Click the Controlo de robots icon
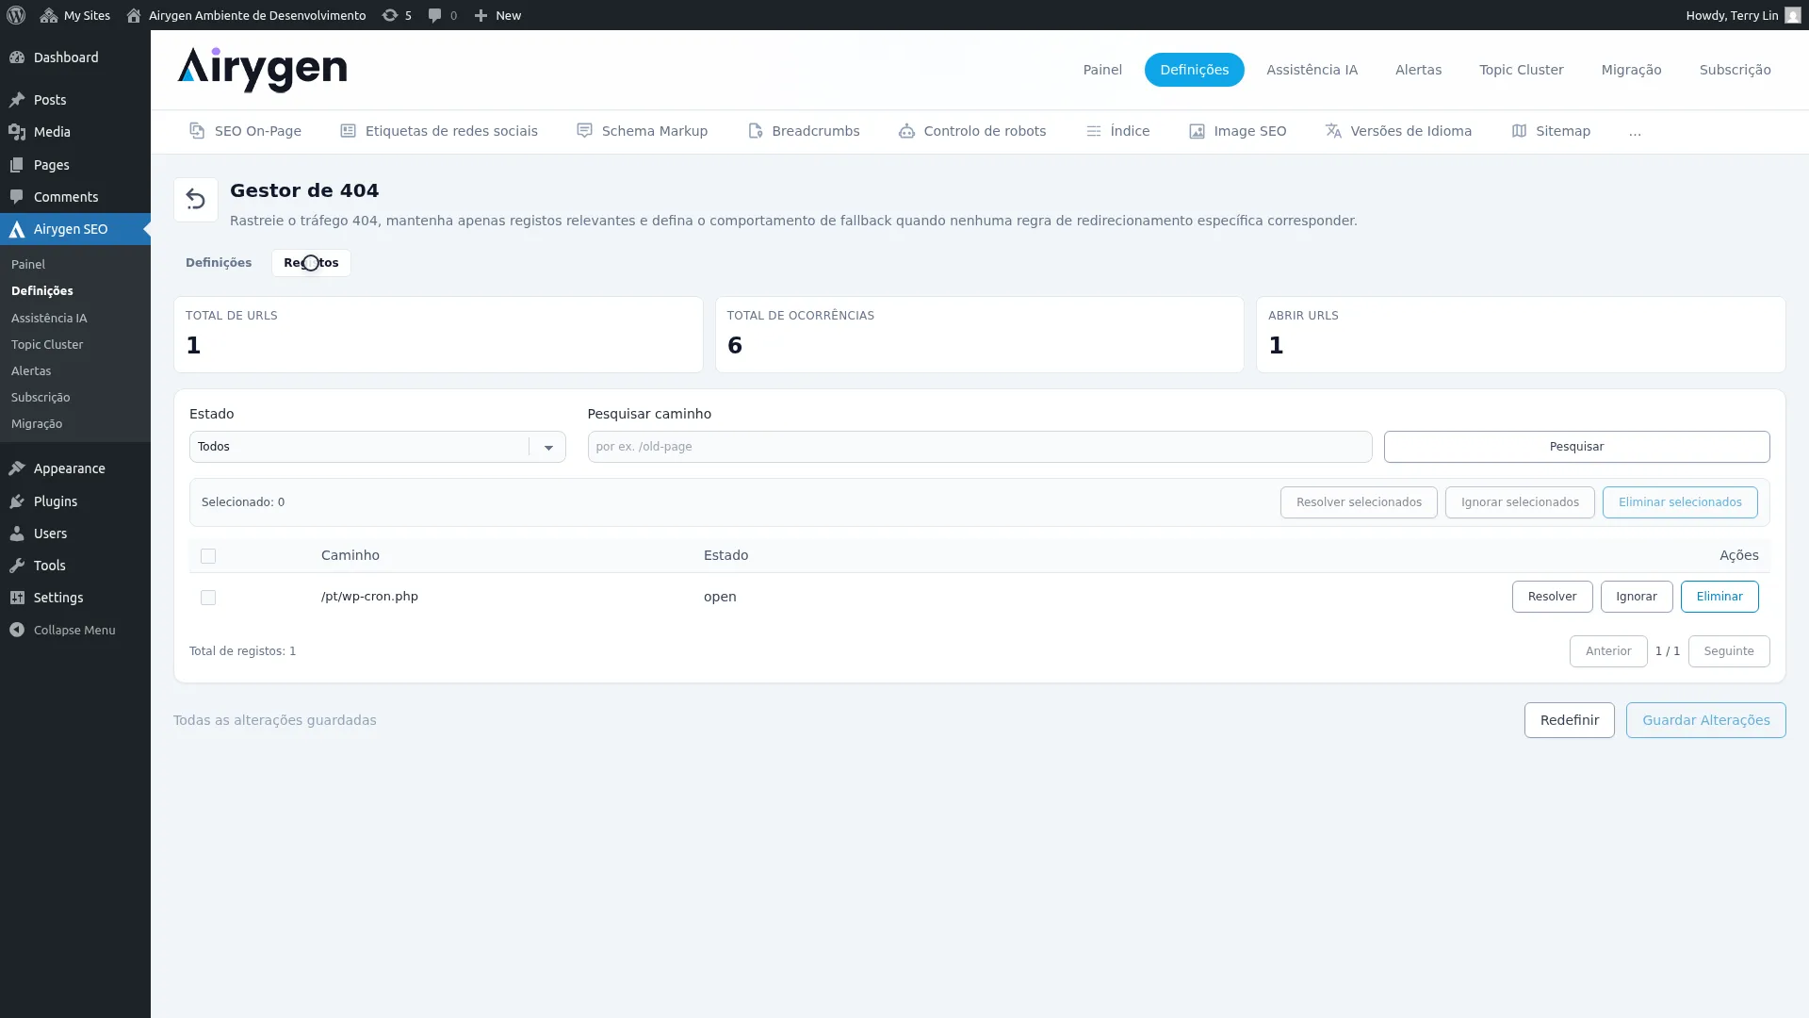This screenshot has width=1809, height=1018. point(906,131)
